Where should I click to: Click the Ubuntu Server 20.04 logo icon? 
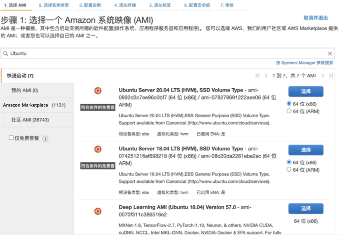(x=98, y=91)
